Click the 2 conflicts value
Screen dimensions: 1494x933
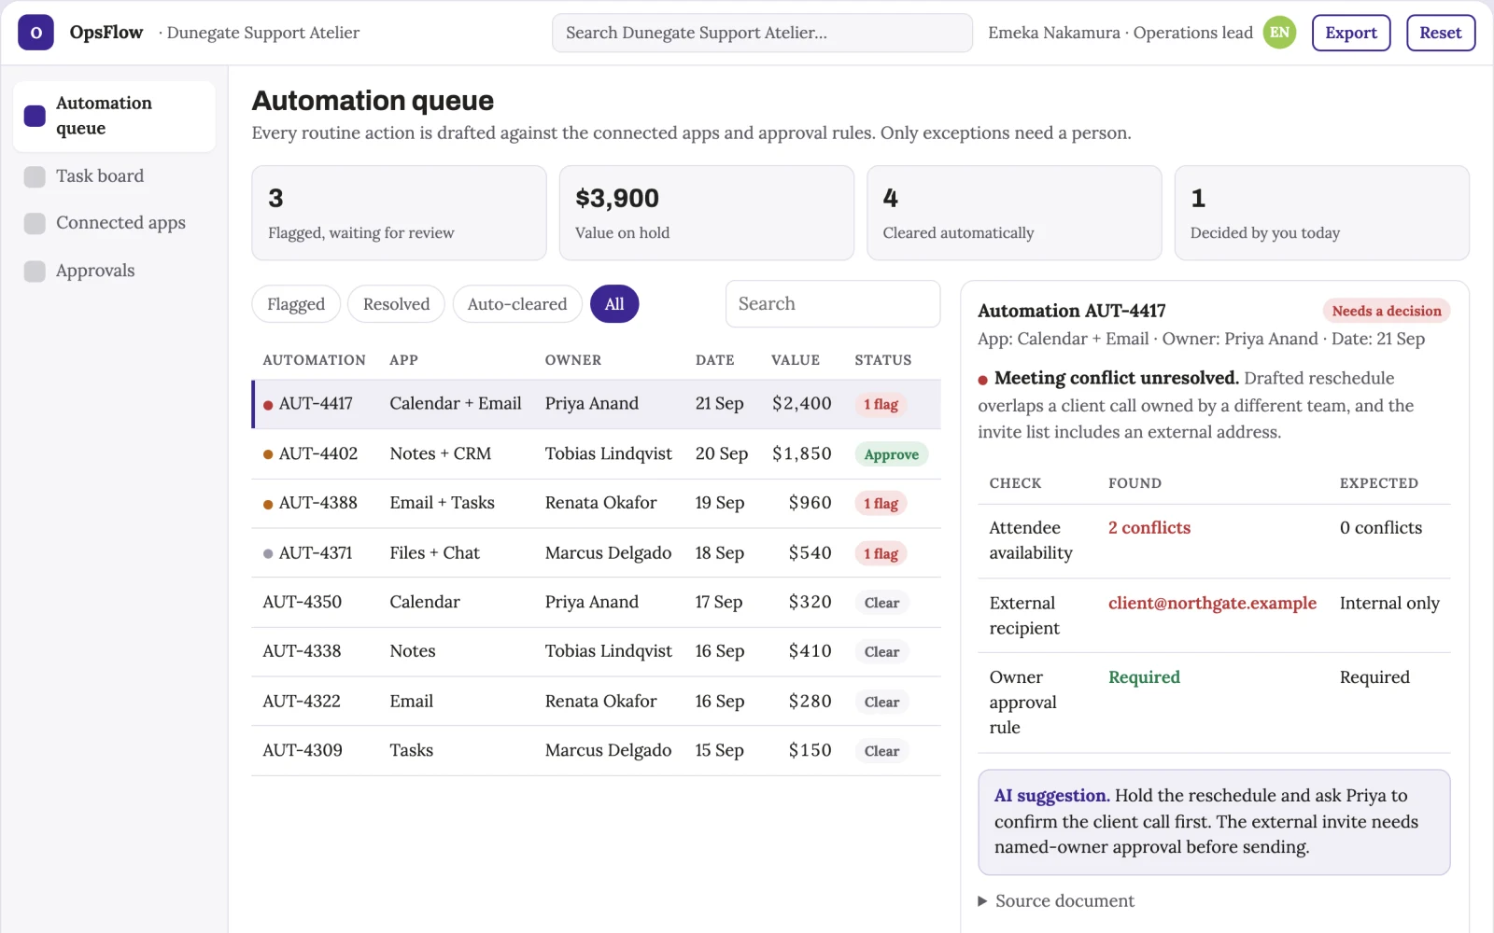[1149, 528]
